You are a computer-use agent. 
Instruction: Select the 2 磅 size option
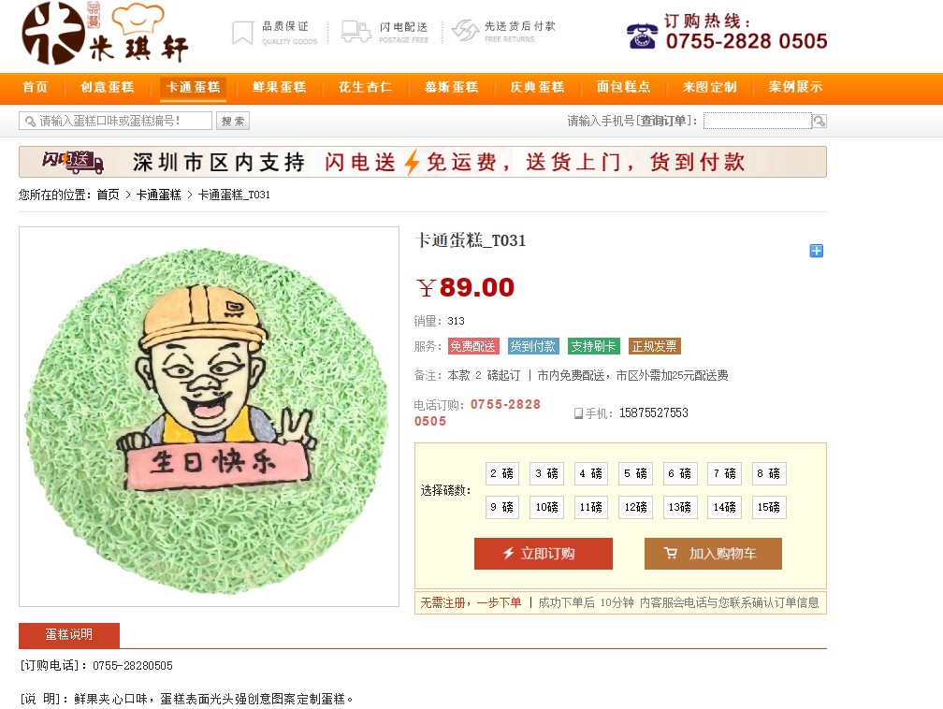501,473
